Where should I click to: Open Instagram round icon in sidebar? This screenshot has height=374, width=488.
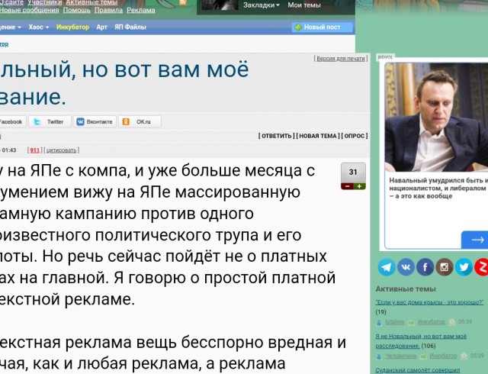(x=445, y=267)
